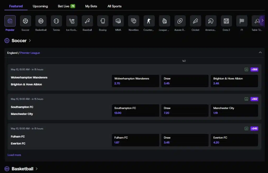Select the Dota 2 category icon

[226, 21]
